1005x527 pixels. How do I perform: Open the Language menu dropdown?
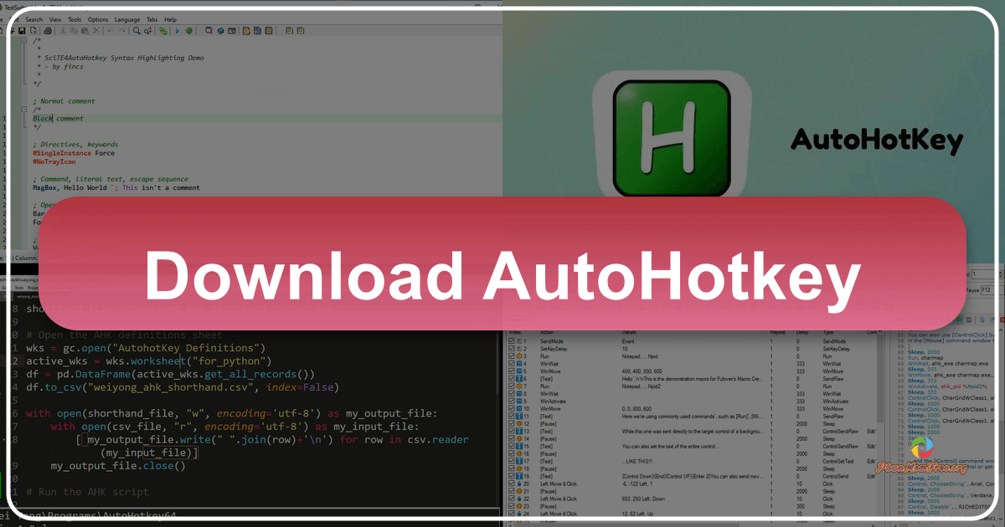(x=127, y=19)
